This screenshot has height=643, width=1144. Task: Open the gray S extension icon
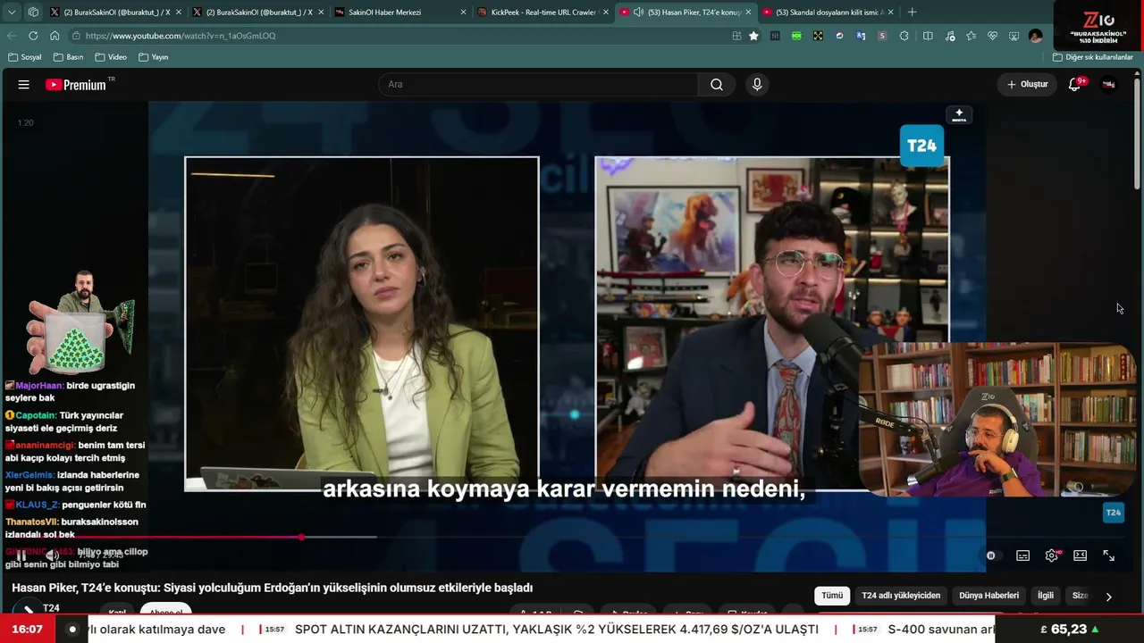[x=882, y=36]
